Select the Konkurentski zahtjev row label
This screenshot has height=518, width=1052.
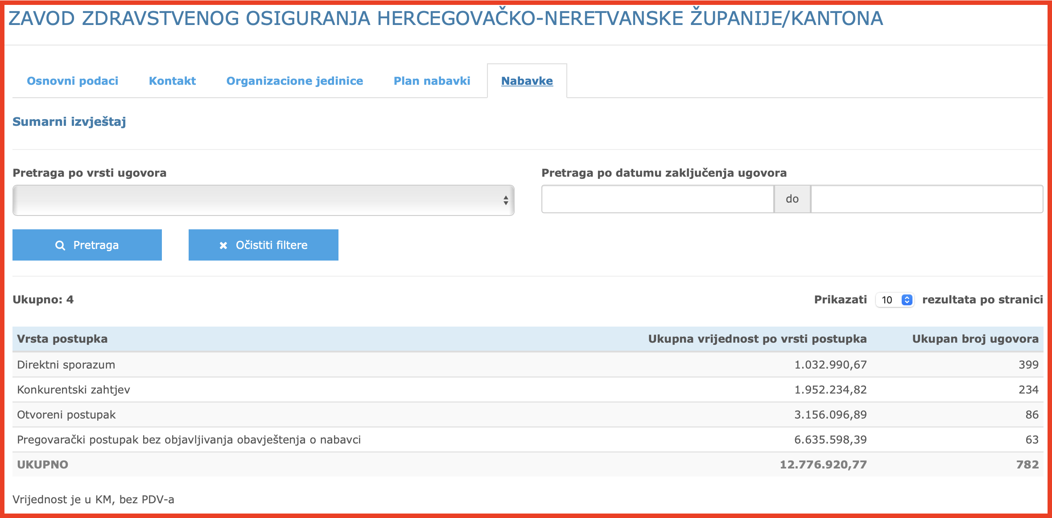point(74,390)
